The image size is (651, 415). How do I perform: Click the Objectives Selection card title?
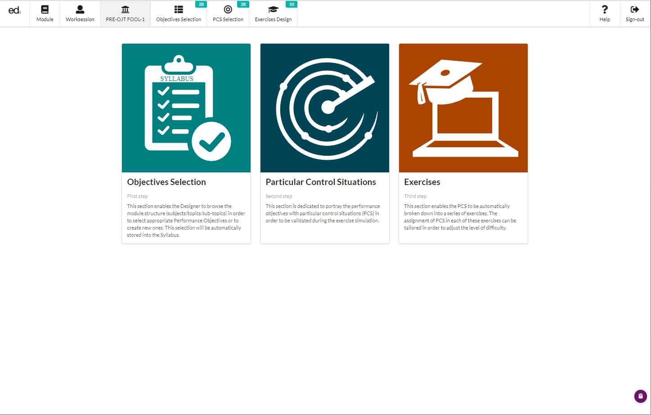[x=166, y=182]
